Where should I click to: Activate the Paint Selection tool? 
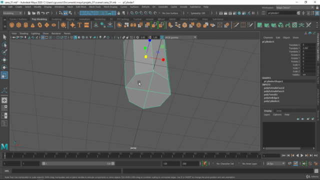pyautogui.click(x=4, y=52)
